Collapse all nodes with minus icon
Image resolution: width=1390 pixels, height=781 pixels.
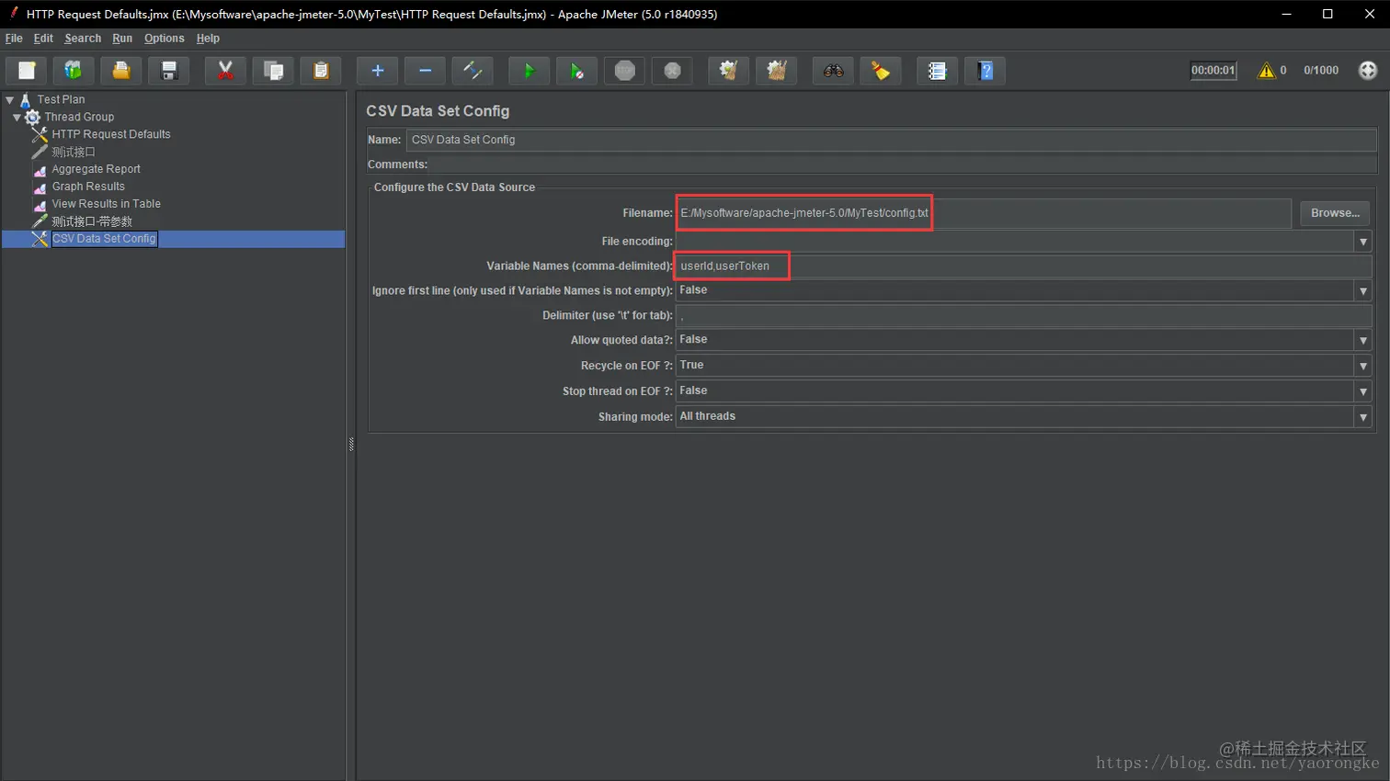click(425, 71)
